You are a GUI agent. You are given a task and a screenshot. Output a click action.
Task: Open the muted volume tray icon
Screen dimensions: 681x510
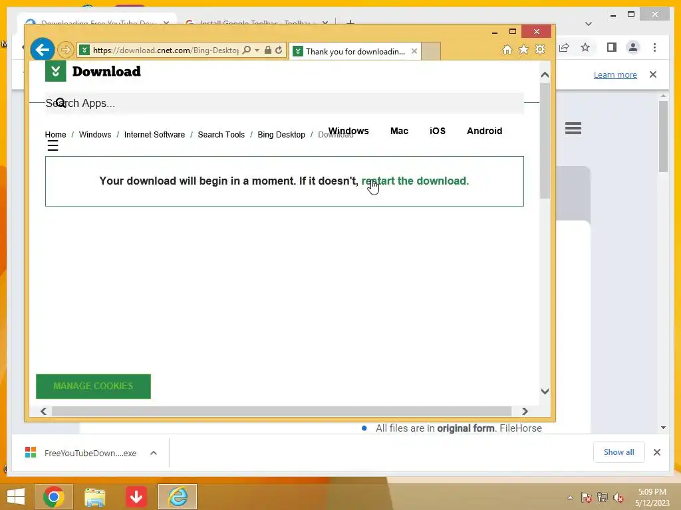618,497
